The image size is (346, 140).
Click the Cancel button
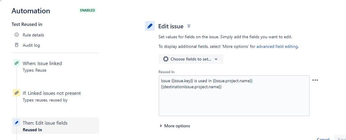[x=323, y=139]
